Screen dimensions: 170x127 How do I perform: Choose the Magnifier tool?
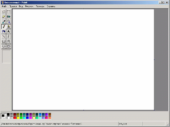(8, 22)
